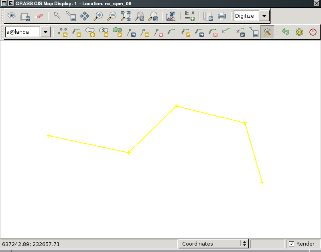Select the Digitize new centroid tool

(104, 33)
